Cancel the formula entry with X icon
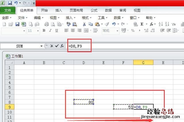Viewport: 184px width, 122px height. click(52, 46)
